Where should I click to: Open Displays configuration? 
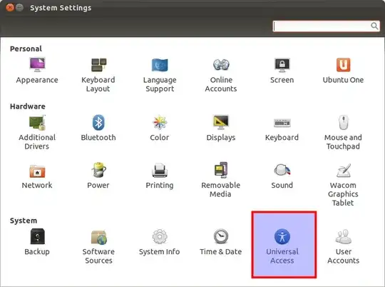(x=221, y=128)
